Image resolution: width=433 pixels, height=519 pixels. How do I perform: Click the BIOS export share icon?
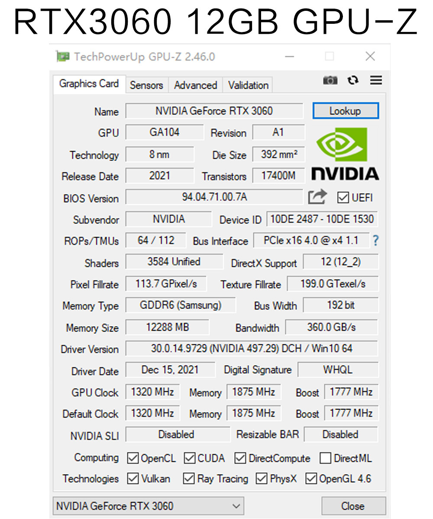click(317, 197)
